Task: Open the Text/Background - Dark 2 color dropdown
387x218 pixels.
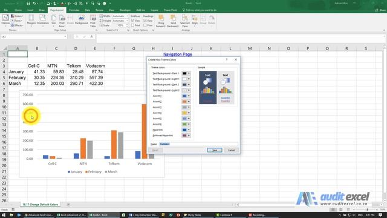Action: point(189,85)
